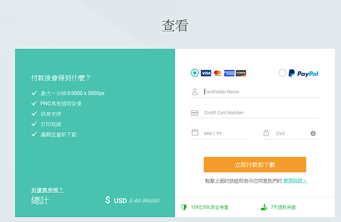
Task: Click the checkmark beside PNG具有透明背景
Action: (x=34, y=103)
